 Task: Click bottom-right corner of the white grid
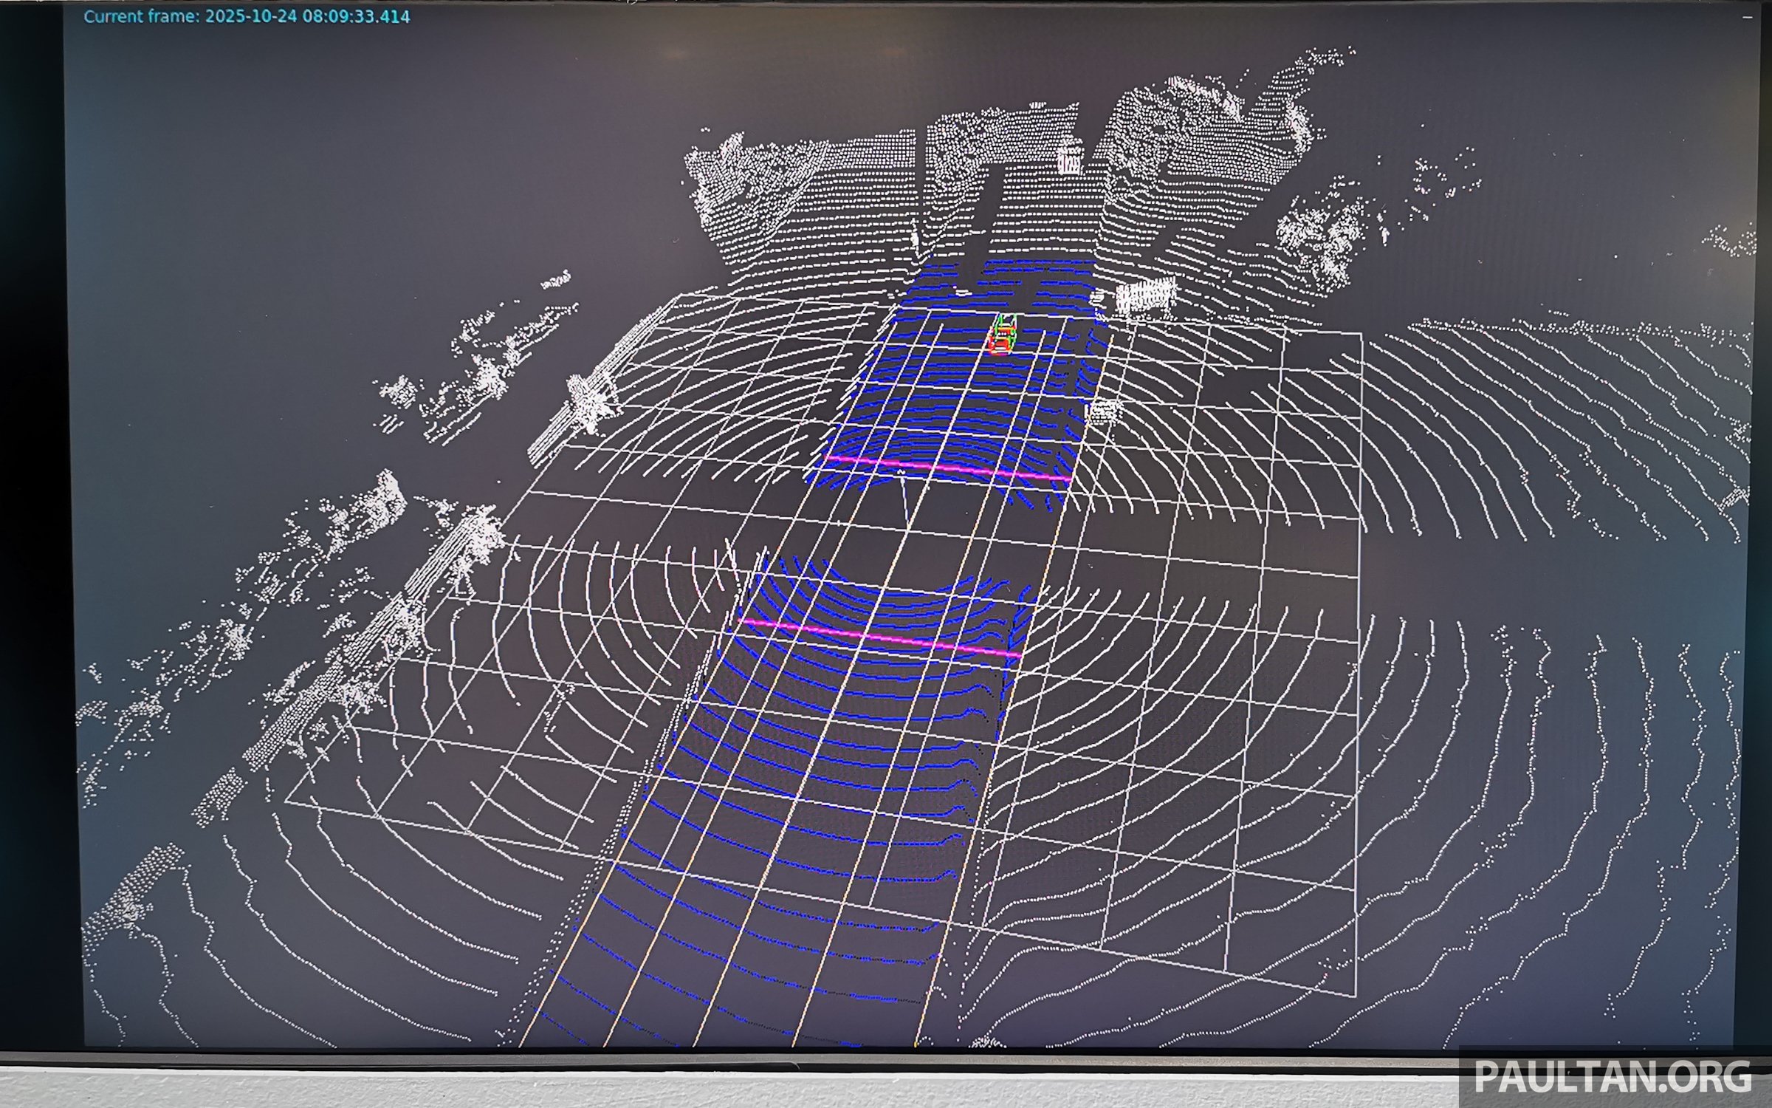coord(1356,996)
